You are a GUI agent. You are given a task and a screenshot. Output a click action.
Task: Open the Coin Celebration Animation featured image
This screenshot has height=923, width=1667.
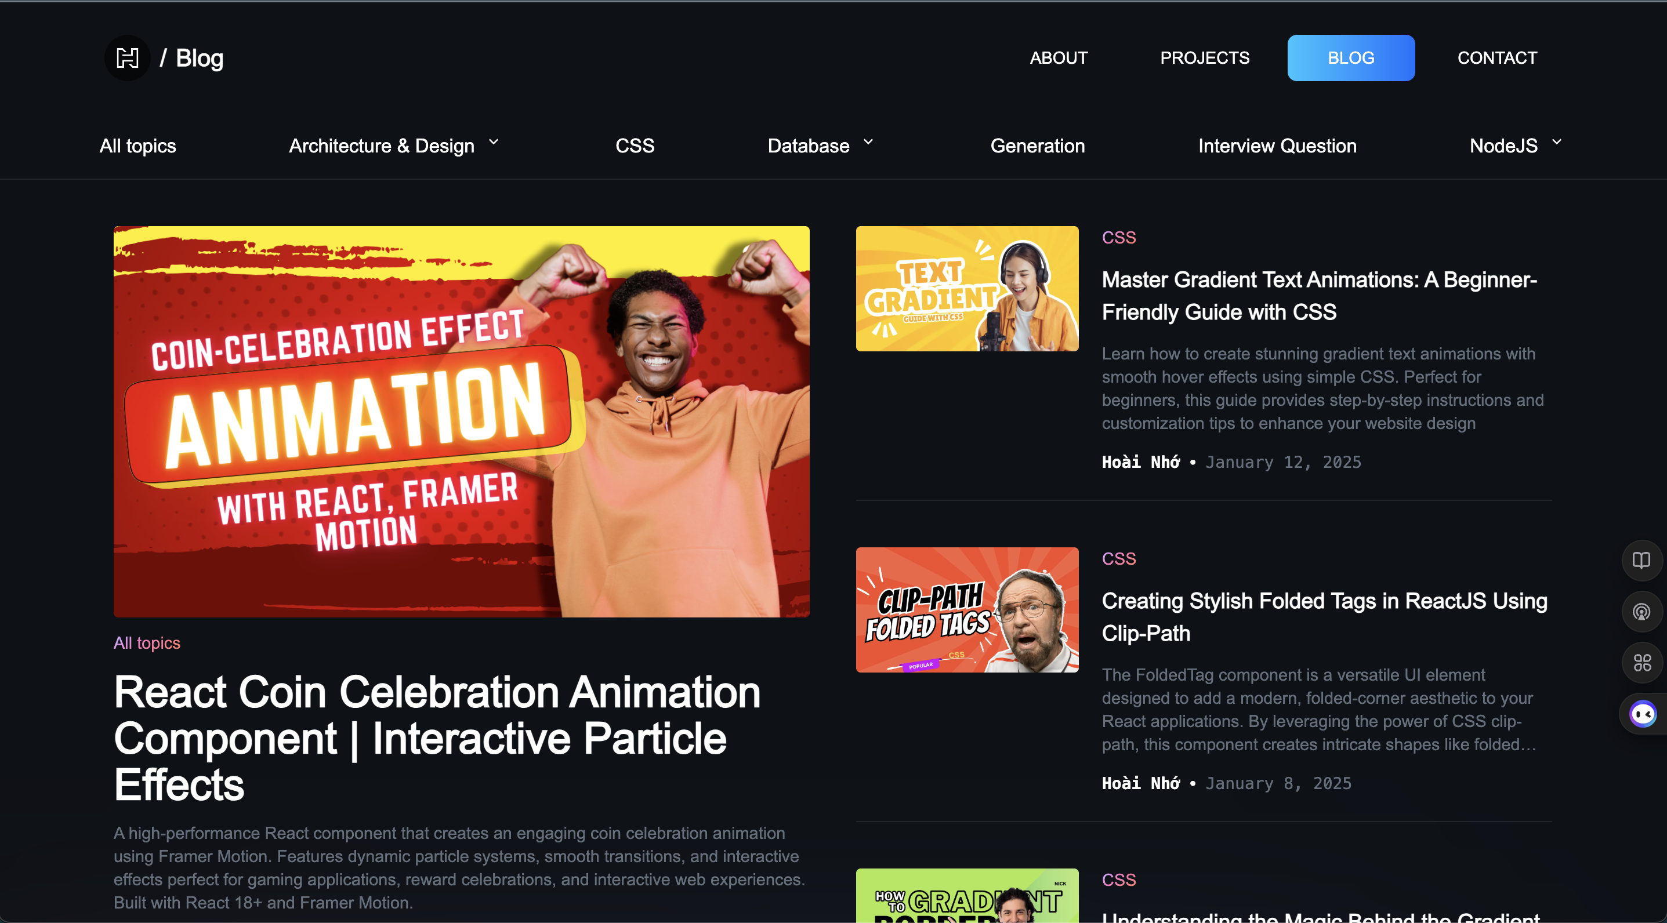point(461,421)
